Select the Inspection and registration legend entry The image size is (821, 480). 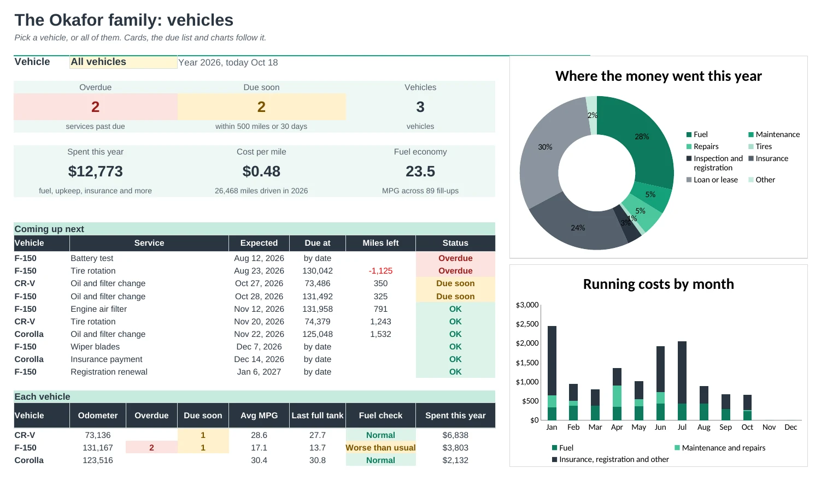(715, 163)
